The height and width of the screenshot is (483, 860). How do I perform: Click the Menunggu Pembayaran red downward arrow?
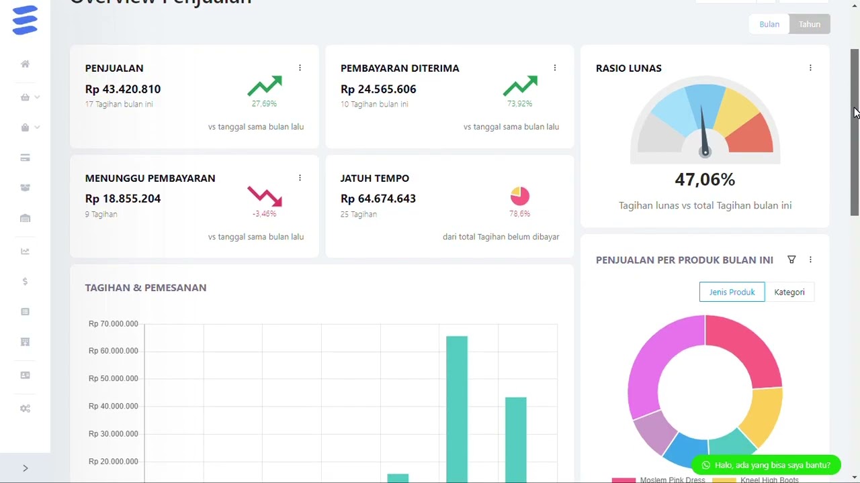pyautogui.click(x=265, y=196)
